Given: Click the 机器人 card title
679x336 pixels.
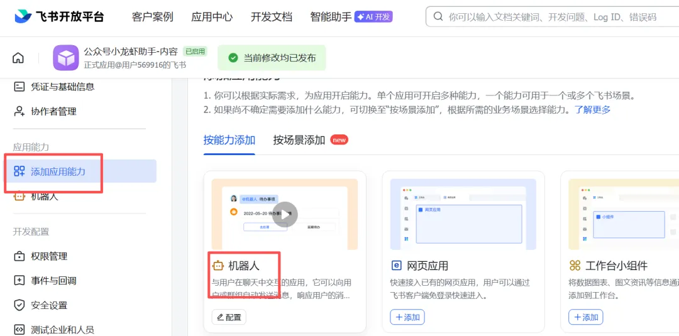Looking at the screenshot, I should coord(244,265).
